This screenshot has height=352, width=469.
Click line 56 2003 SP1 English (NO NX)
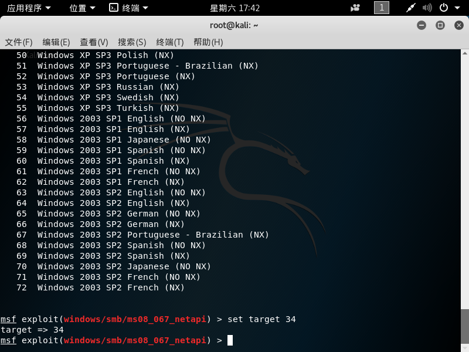tap(111, 119)
